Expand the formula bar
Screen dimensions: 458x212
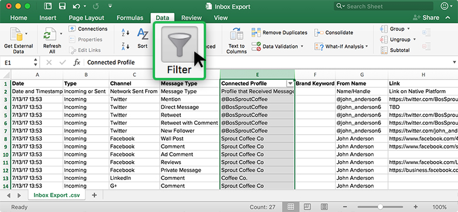pyautogui.click(x=454, y=62)
